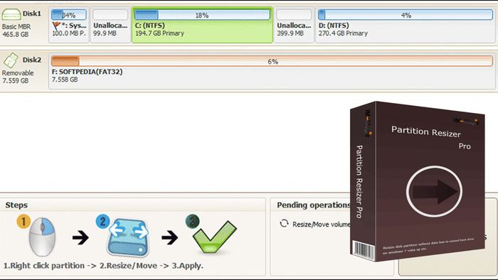Click the 'Basic MBR' text
This screenshot has height=280, width=498.
(x=16, y=26)
